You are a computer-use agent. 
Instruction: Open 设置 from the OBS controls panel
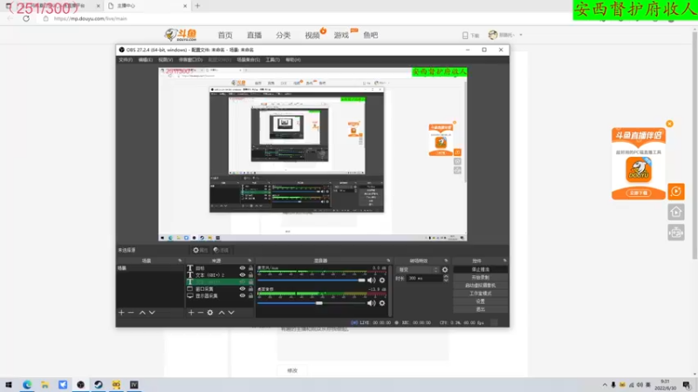(481, 301)
